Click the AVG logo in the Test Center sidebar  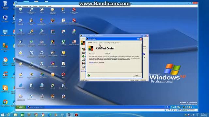click(x=83, y=43)
